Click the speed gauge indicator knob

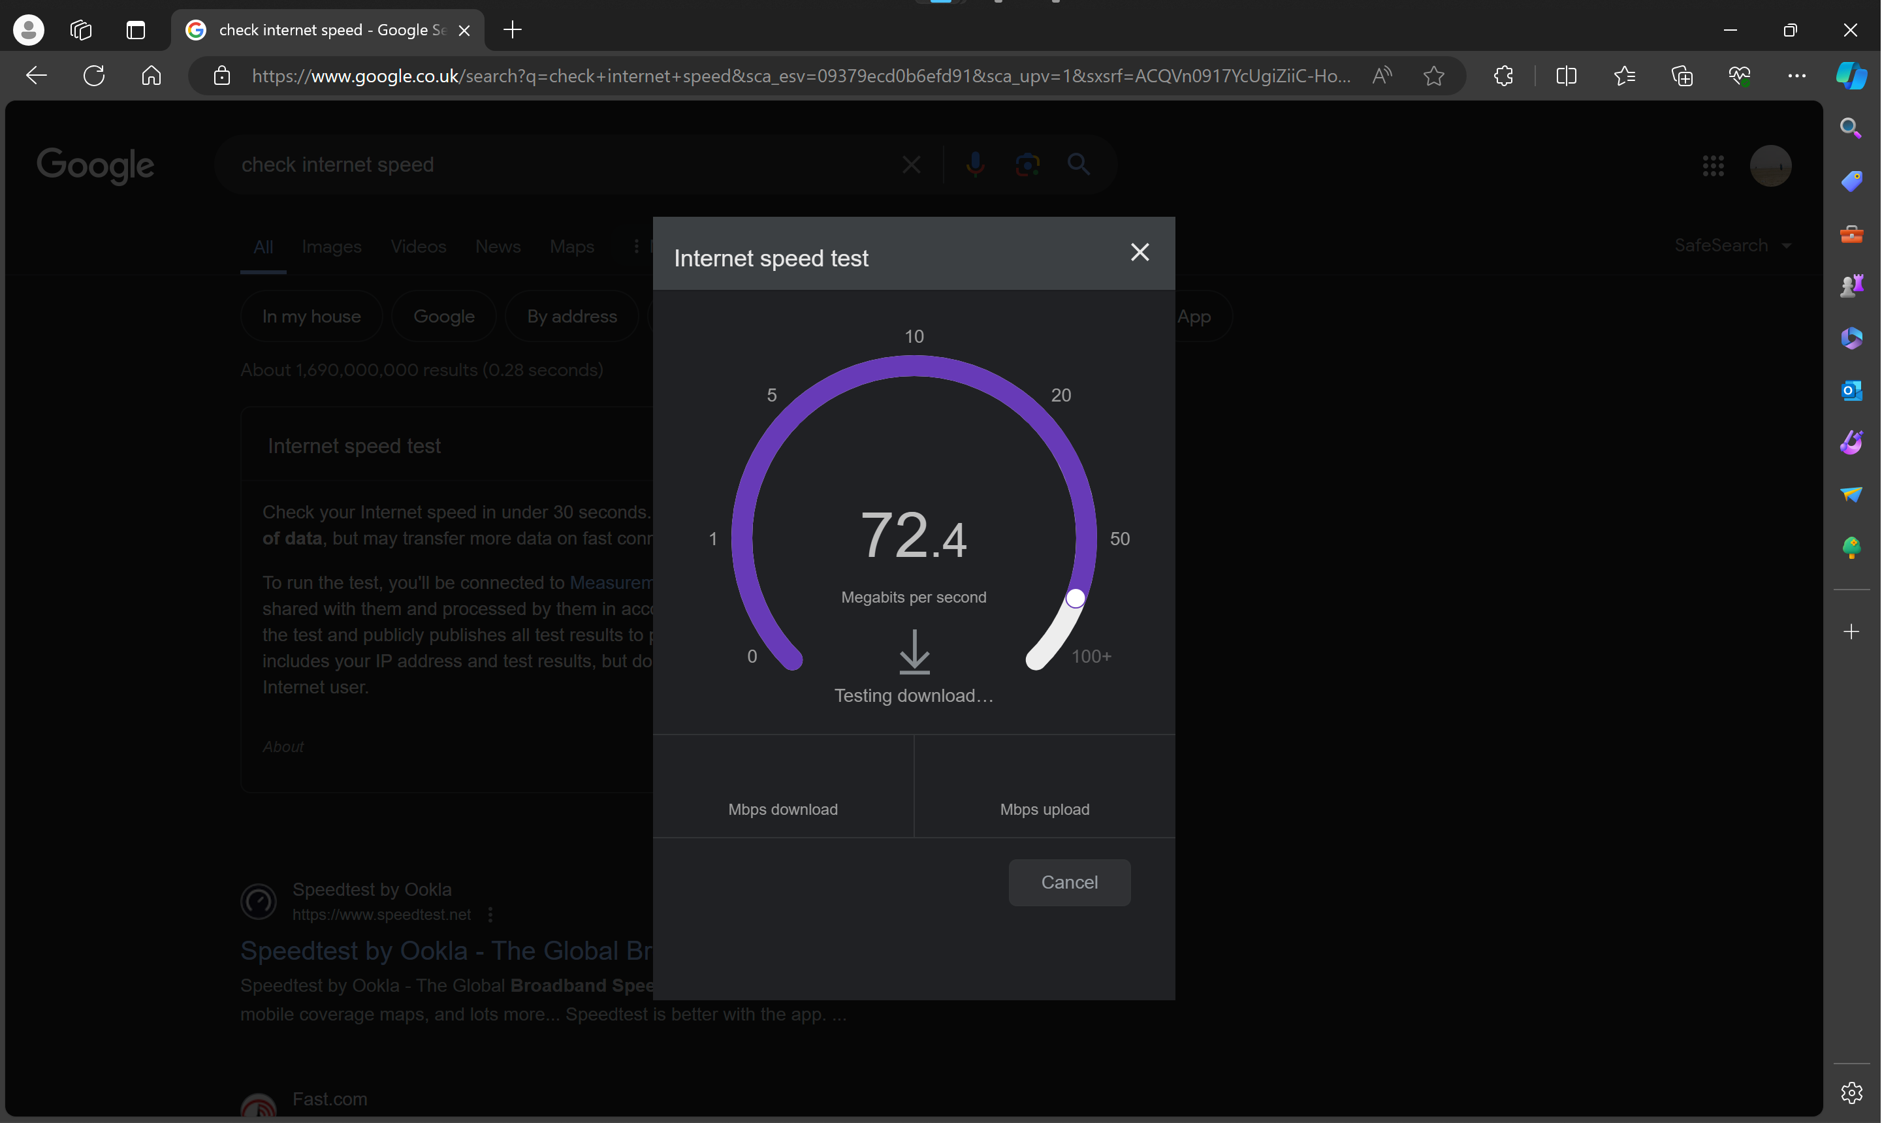tap(1076, 598)
